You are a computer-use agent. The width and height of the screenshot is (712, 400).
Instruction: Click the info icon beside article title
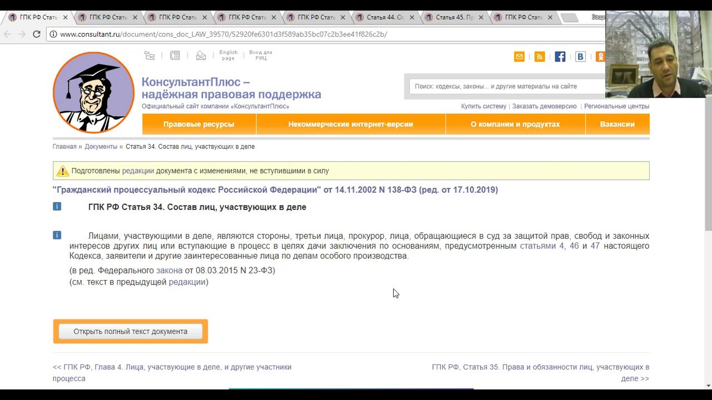[57, 207]
